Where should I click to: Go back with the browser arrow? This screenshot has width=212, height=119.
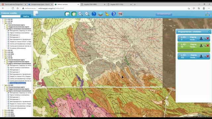point(3,8)
